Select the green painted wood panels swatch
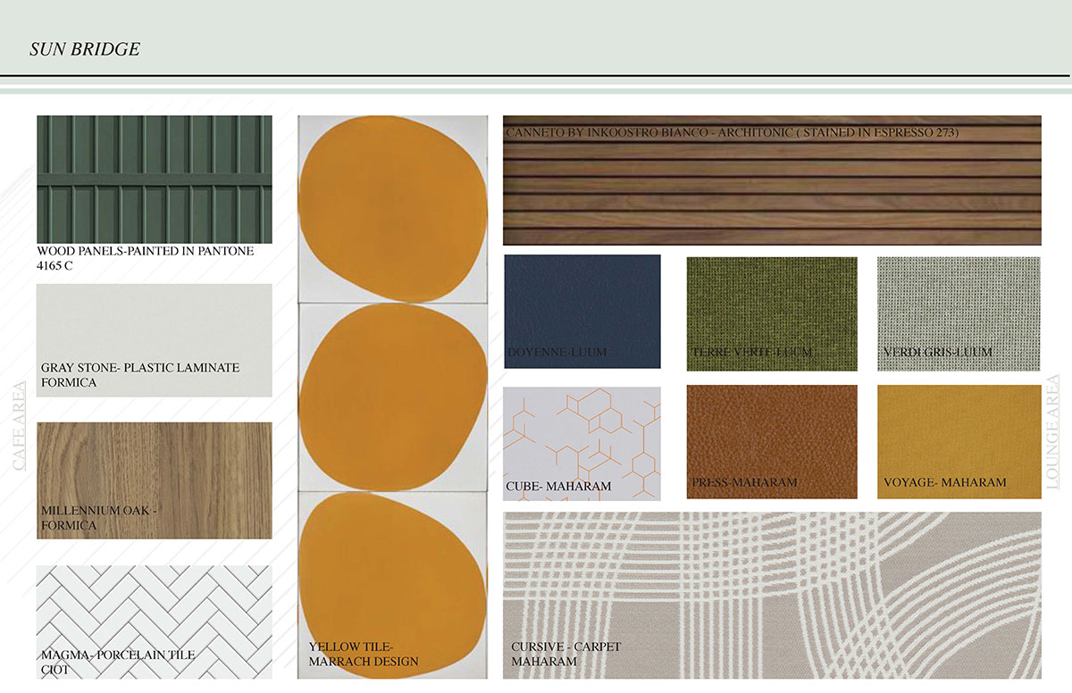The width and height of the screenshot is (1072, 693). point(155,180)
